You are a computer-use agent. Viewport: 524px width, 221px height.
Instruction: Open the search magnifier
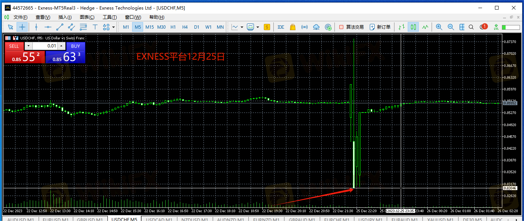point(471,27)
